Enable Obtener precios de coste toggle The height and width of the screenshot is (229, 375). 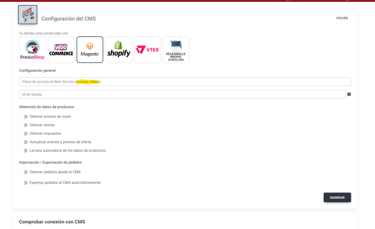[24, 117]
